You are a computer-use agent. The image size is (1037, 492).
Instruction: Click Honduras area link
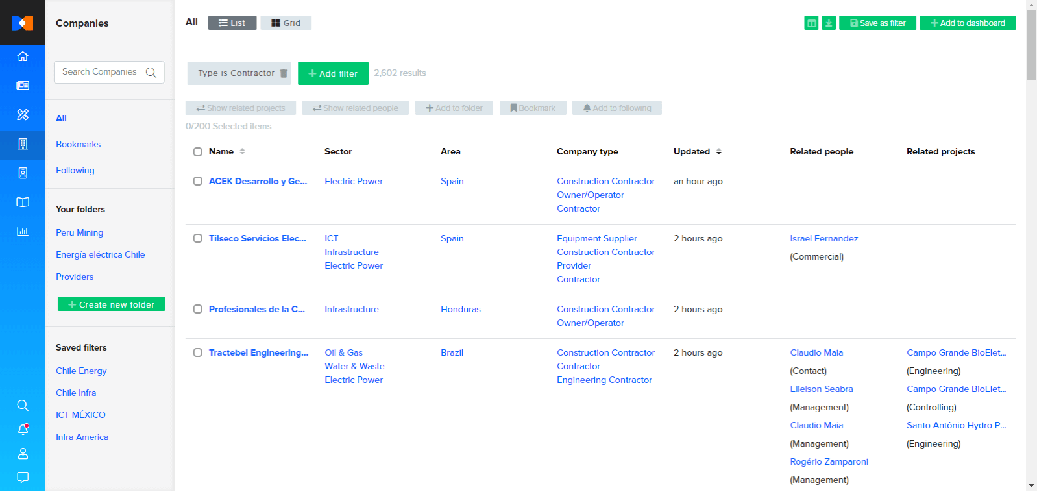point(461,309)
